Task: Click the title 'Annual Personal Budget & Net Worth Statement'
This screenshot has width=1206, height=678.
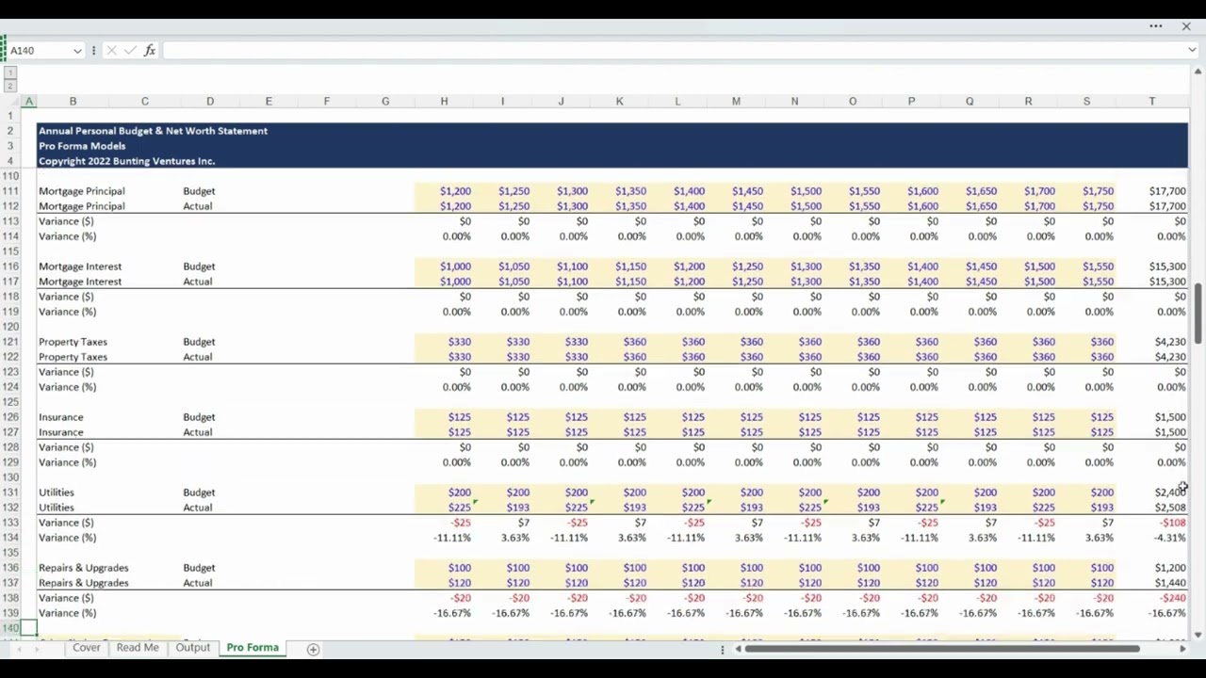Action: [x=153, y=131]
